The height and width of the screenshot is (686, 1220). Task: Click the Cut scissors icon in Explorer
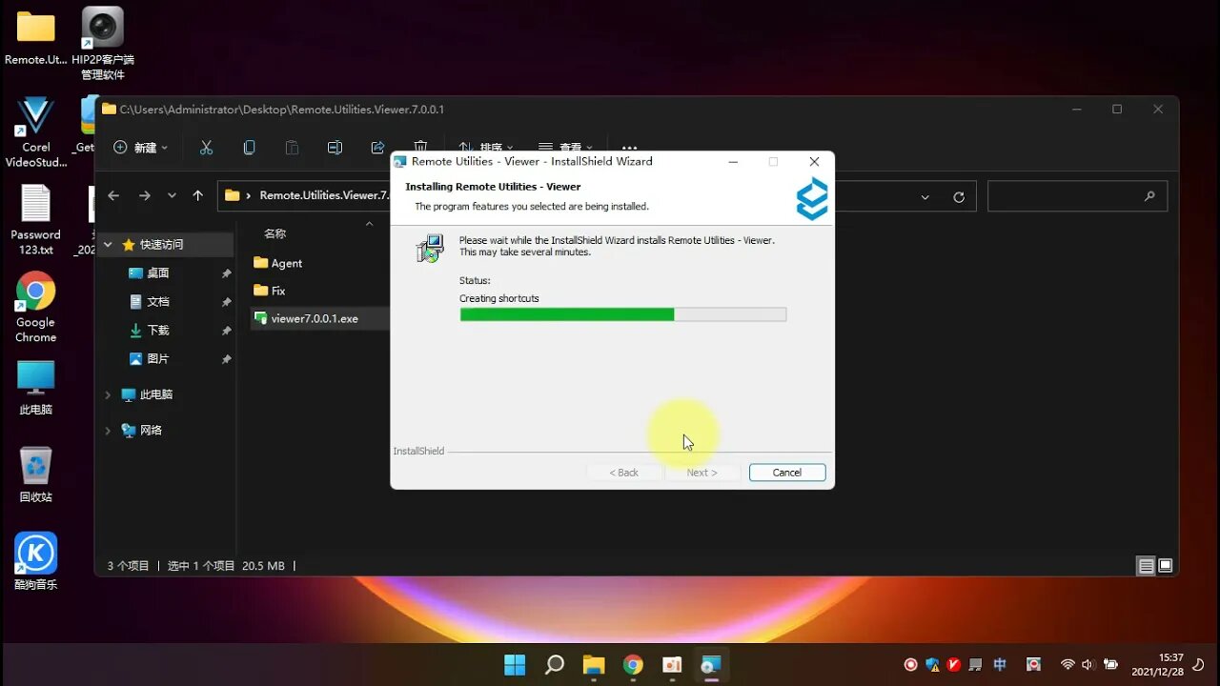pos(206,148)
